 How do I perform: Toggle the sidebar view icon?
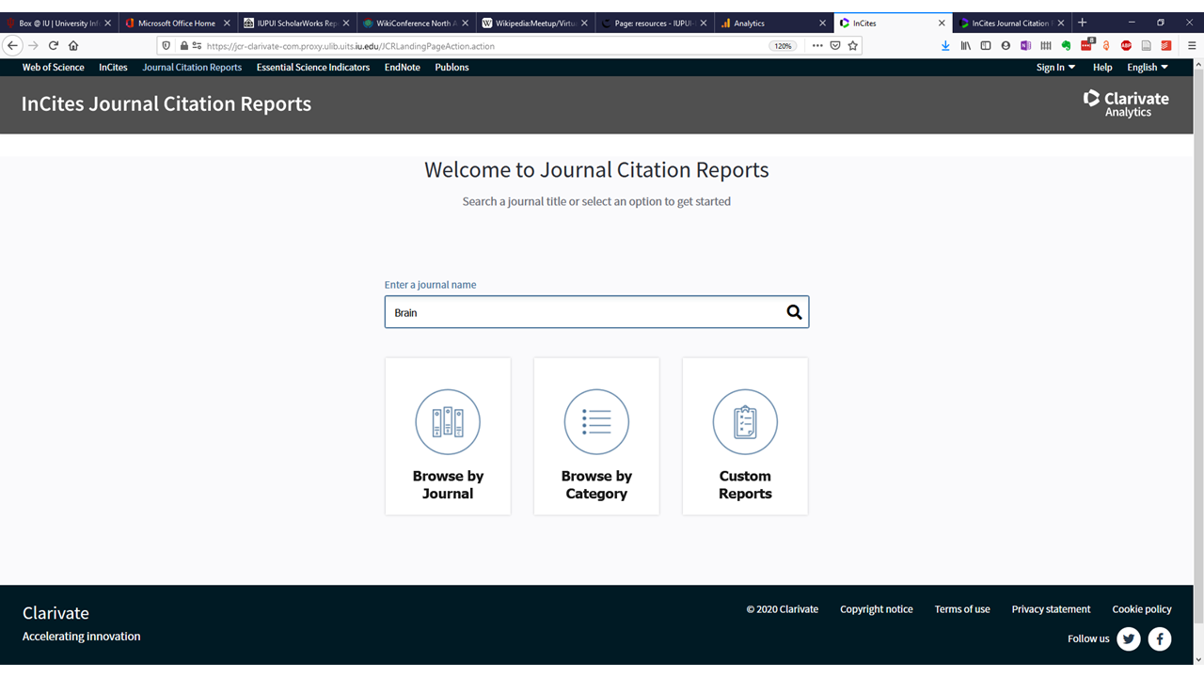click(986, 45)
